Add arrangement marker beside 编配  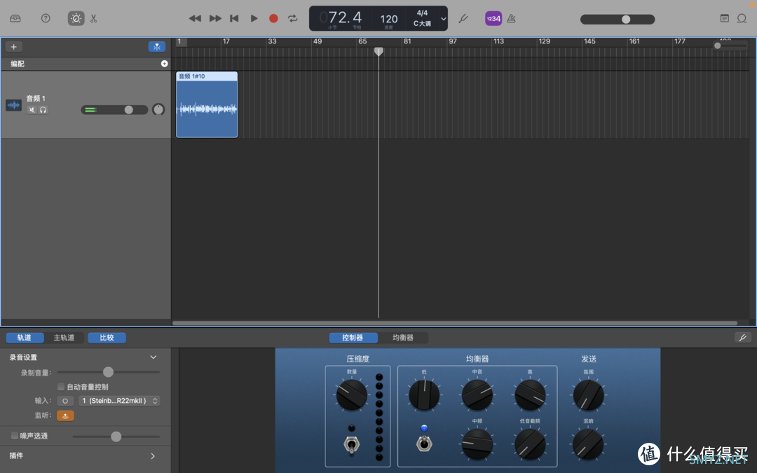point(164,64)
